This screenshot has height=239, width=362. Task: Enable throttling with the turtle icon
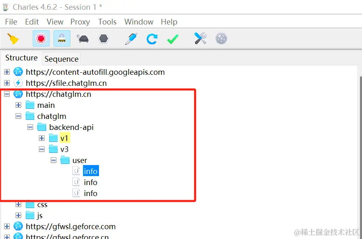point(83,38)
